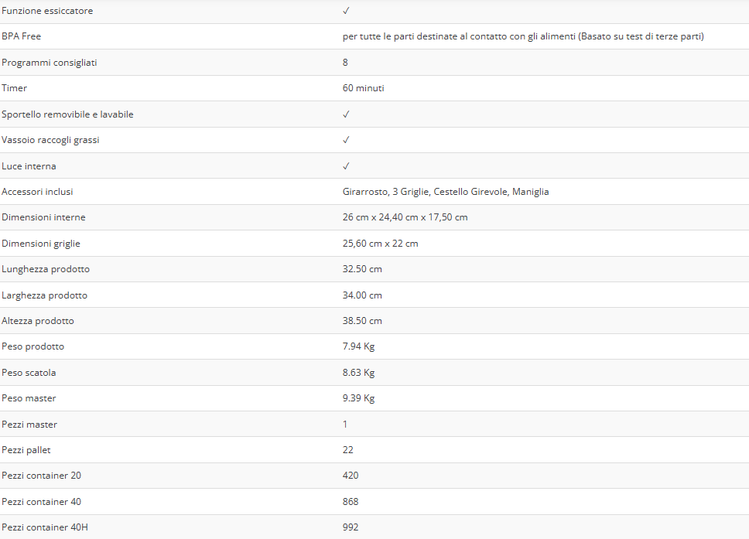
Task: Select the Pezzi pallet value 22
Action: (x=348, y=450)
